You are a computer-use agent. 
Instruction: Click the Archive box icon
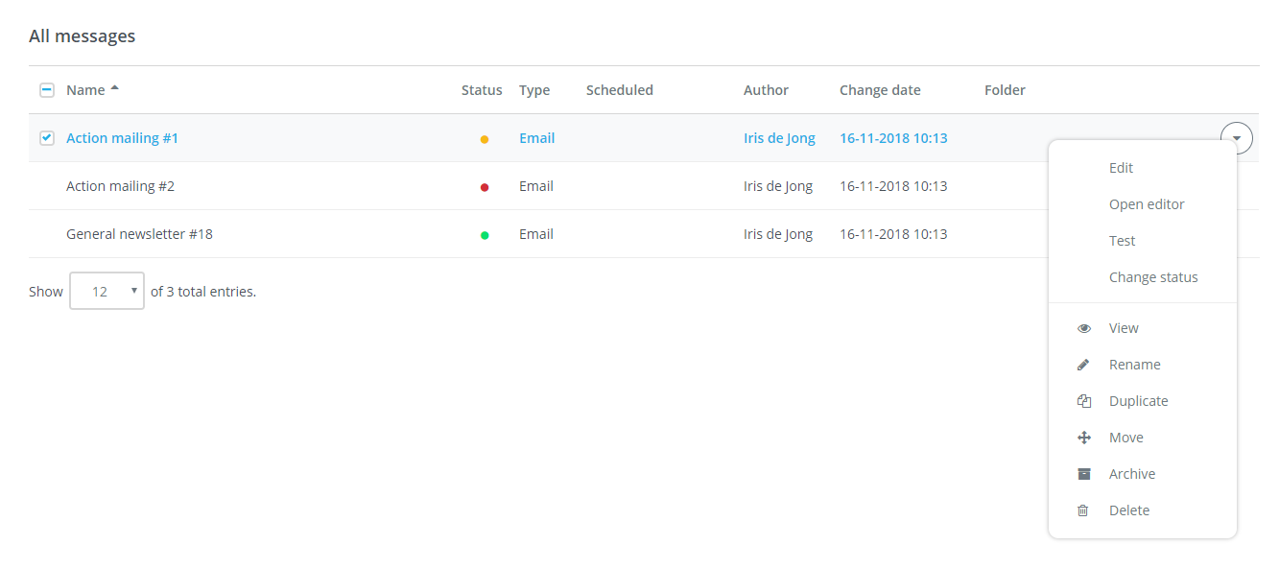(x=1084, y=474)
